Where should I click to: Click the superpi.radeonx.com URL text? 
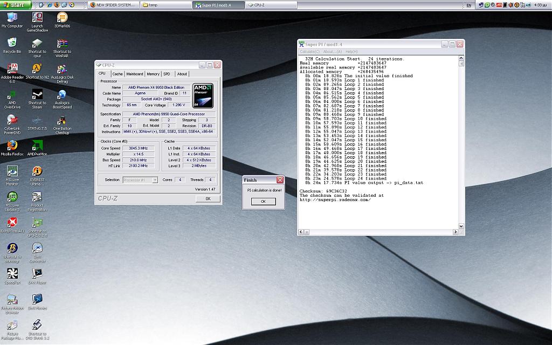click(x=335, y=200)
